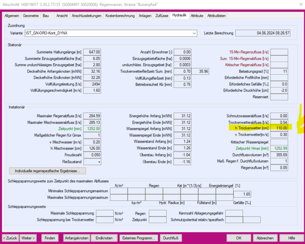Go to the Kostenberechnung tab
305x244 pixels.
[120, 16]
